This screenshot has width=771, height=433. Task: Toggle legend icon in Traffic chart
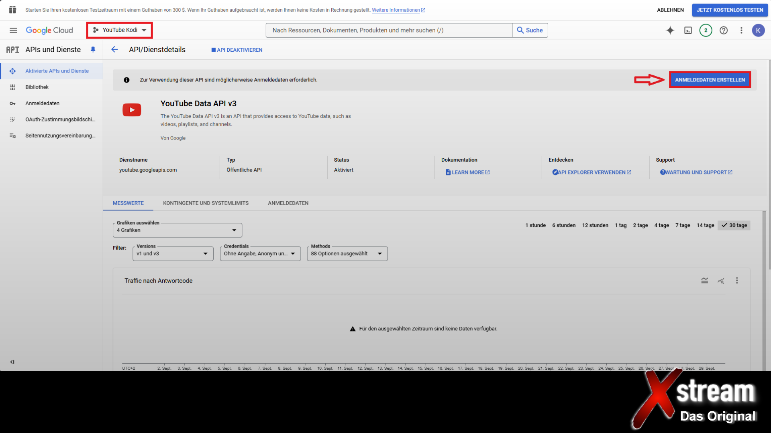pyautogui.click(x=705, y=281)
